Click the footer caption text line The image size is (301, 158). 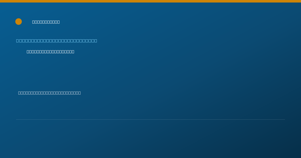point(49,93)
